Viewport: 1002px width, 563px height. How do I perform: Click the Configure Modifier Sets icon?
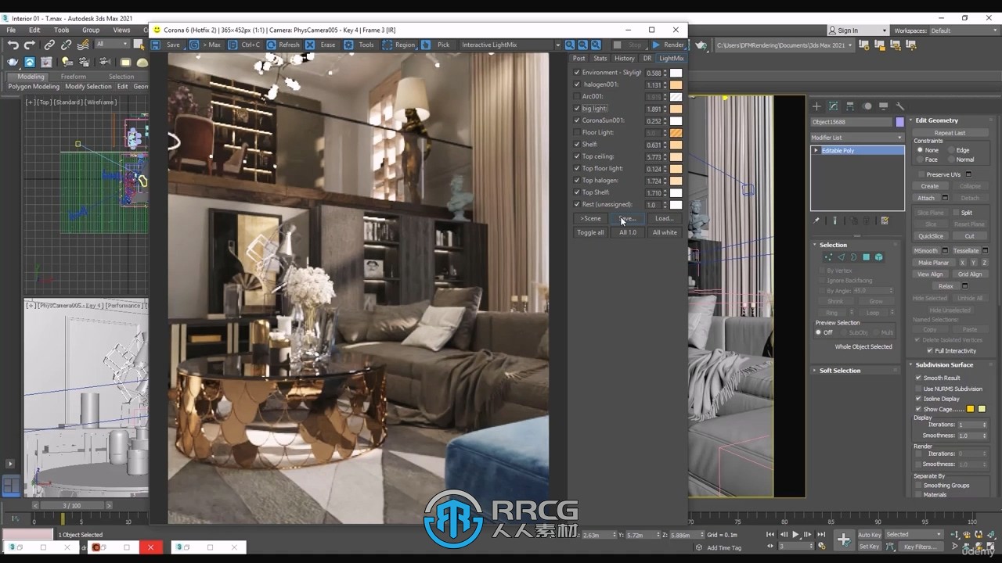pos(885,221)
